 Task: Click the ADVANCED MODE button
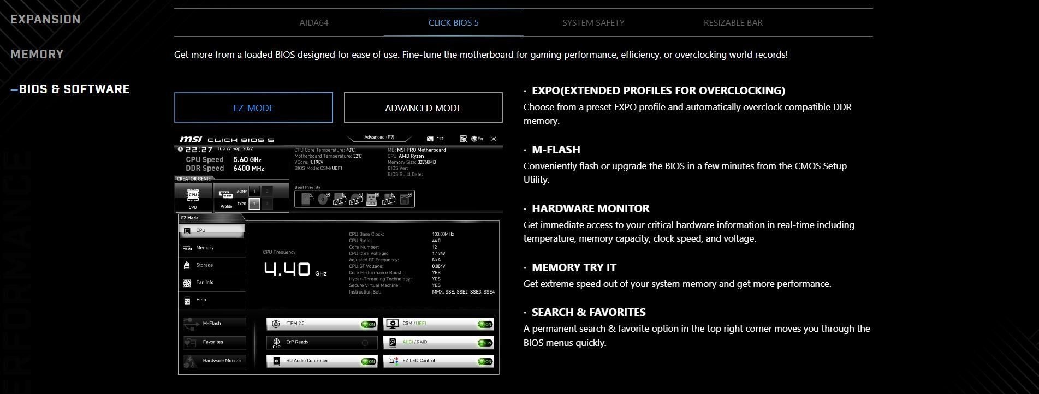[x=423, y=108]
